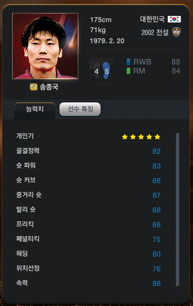Image resolution: width=193 pixels, height=306 pixels.
Task: Click the gold 02 season badge
Action: 34,87
